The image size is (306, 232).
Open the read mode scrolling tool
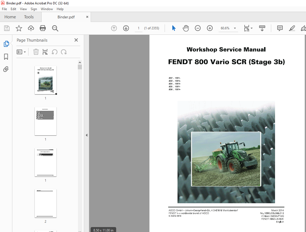pyautogui.click(x=262, y=28)
